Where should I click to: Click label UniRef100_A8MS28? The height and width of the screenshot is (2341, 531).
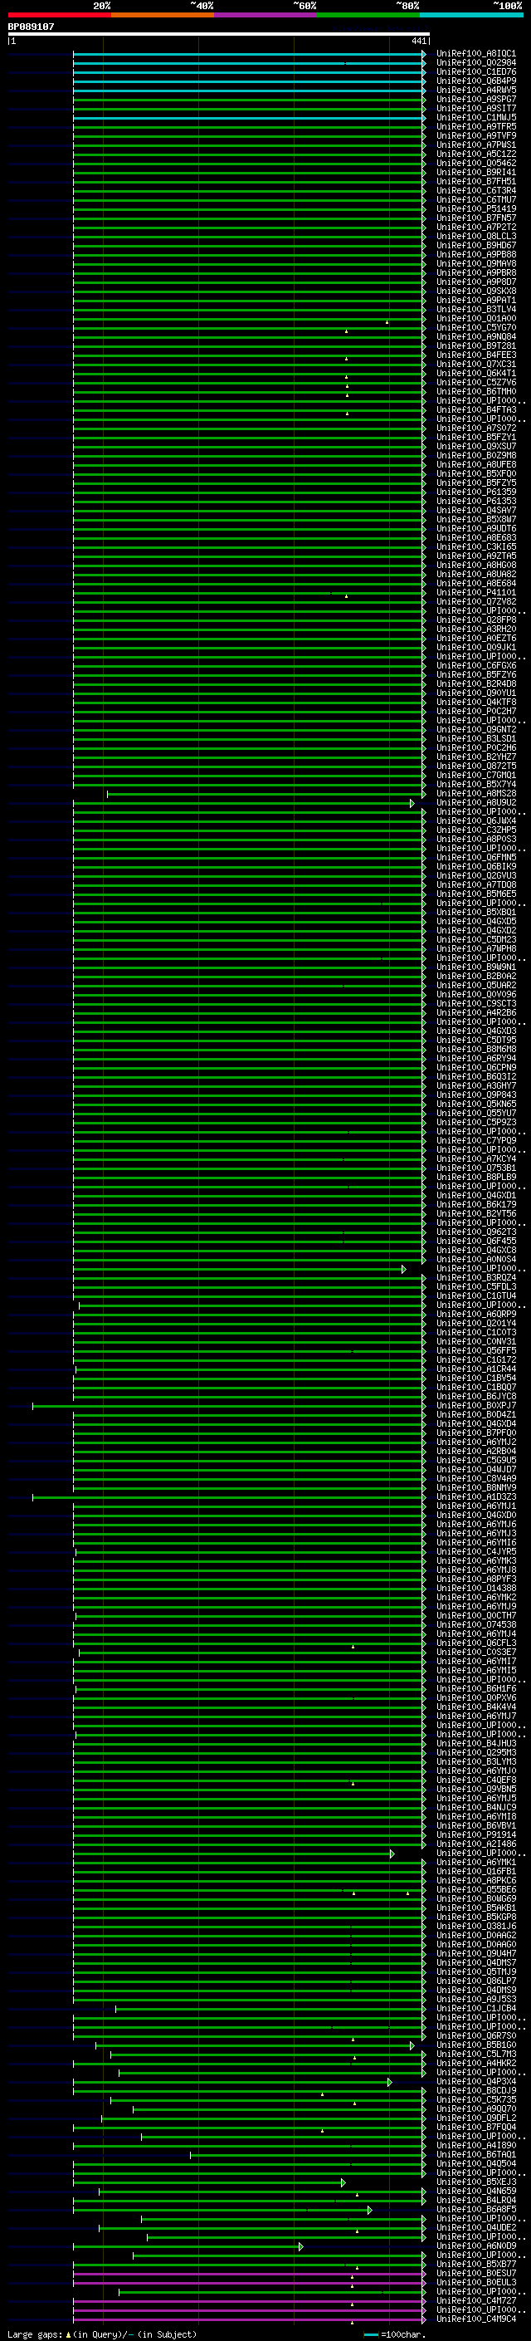(x=475, y=793)
